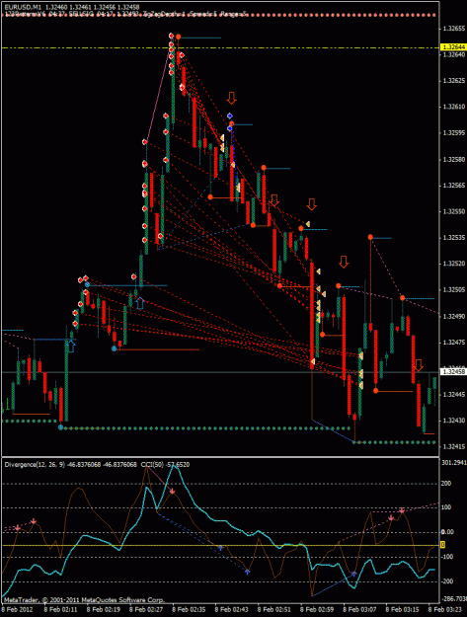Click the yellow 1.32644 price tag
467x617 pixels.
coord(453,47)
